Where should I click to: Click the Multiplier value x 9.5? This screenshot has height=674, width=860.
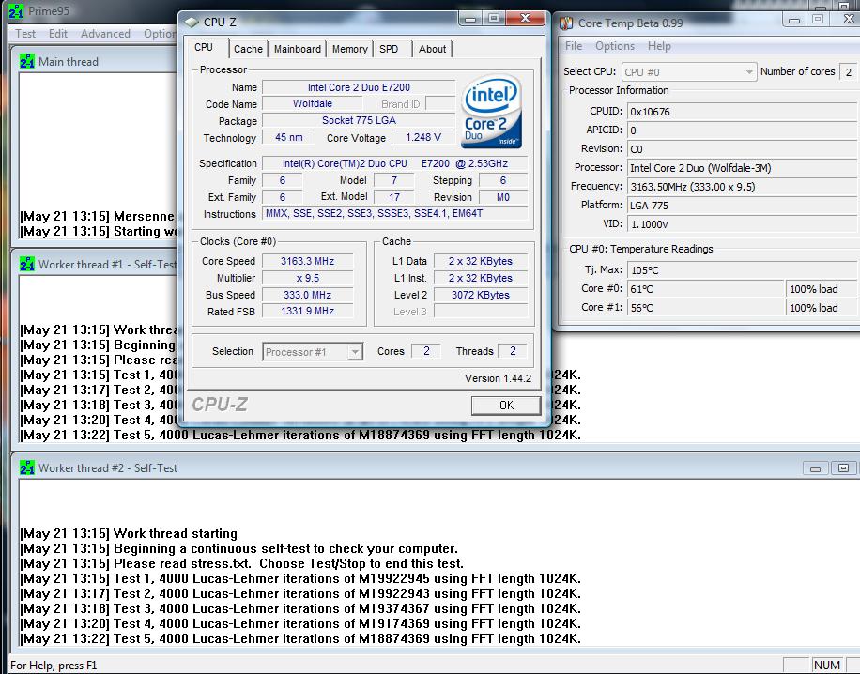(307, 278)
